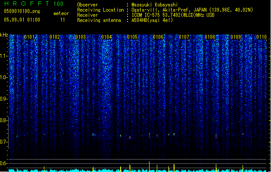Click the 'Receiving antenna' field label
This screenshot has width=271, height=172.
click(x=99, y=20)
